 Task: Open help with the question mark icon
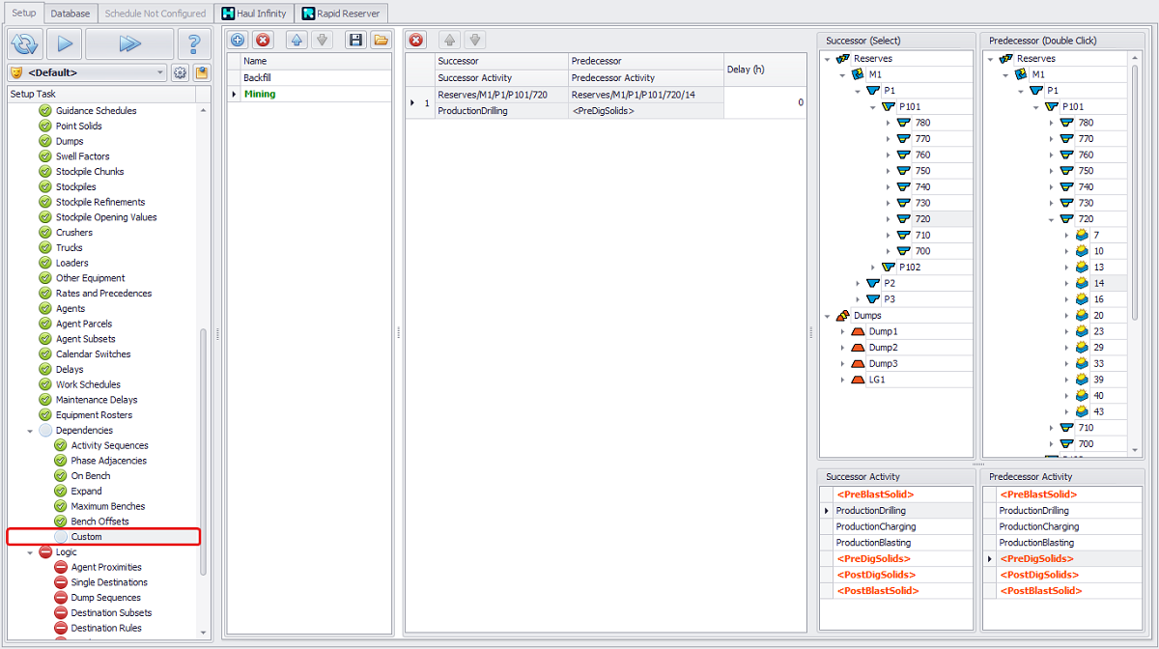point(194,43)
